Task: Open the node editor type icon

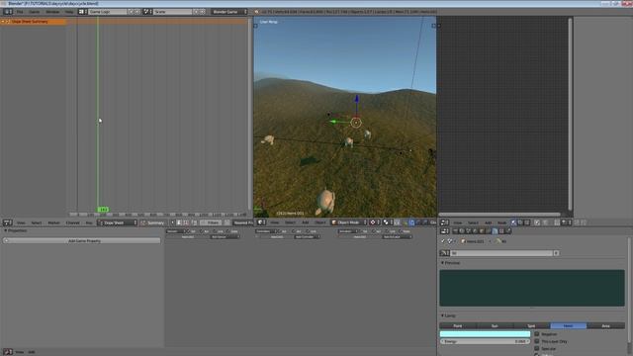Action: click(444, 222)
